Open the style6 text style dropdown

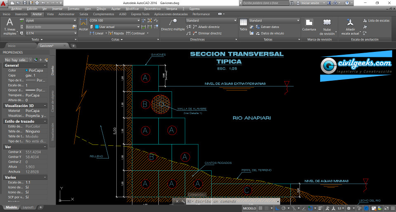[x=75, y=20]
